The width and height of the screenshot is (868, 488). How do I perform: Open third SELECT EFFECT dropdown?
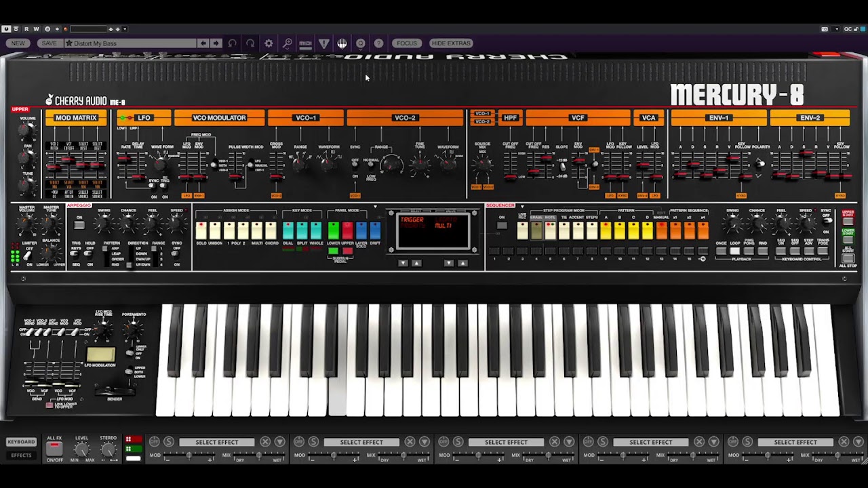click(x=506, y=442)
